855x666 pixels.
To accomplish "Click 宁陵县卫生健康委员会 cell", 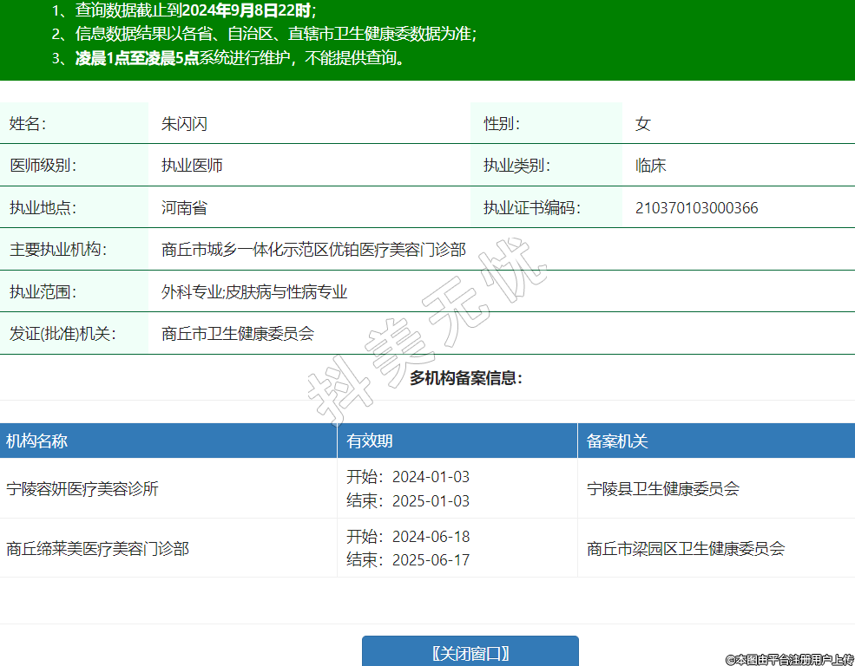I will 663,489.
